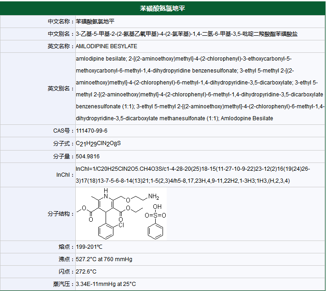Click the trailing alias 'Amlodopine Besilate'
The width and height of the screenshot is (326, 291).
[247, 118]
